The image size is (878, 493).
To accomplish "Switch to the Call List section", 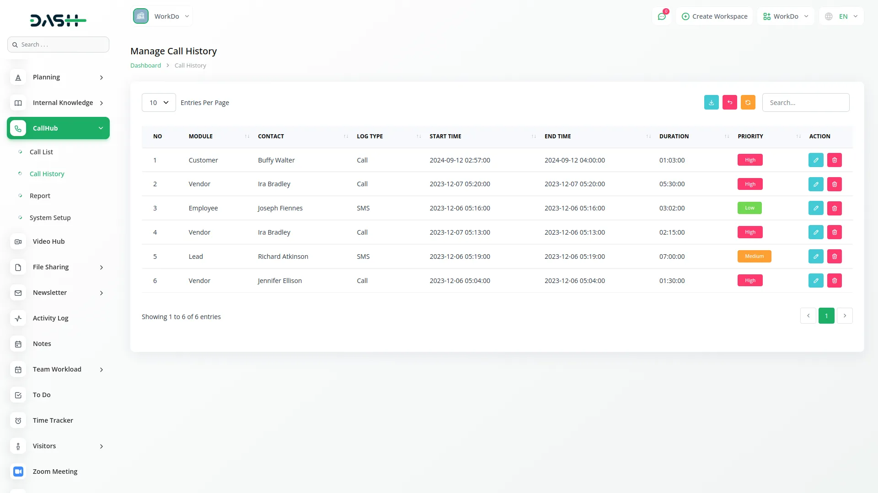I will click(41, 152).
